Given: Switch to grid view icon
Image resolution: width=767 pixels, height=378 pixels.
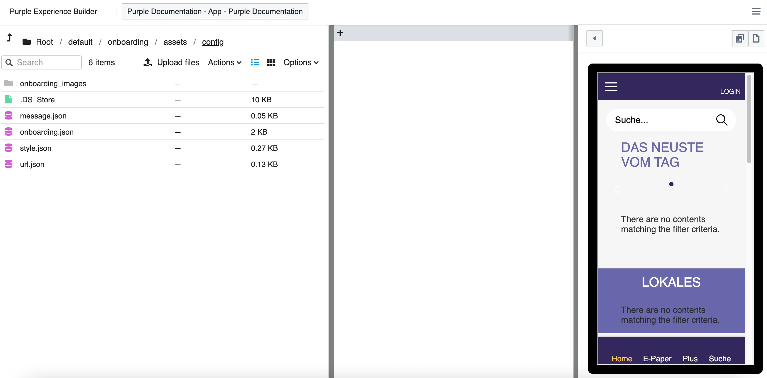Looking at the screenshot, I should click(271, 62).
